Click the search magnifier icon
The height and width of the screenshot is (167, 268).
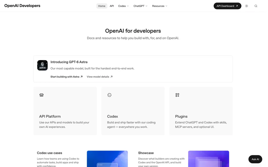click(x=256, y=6)
